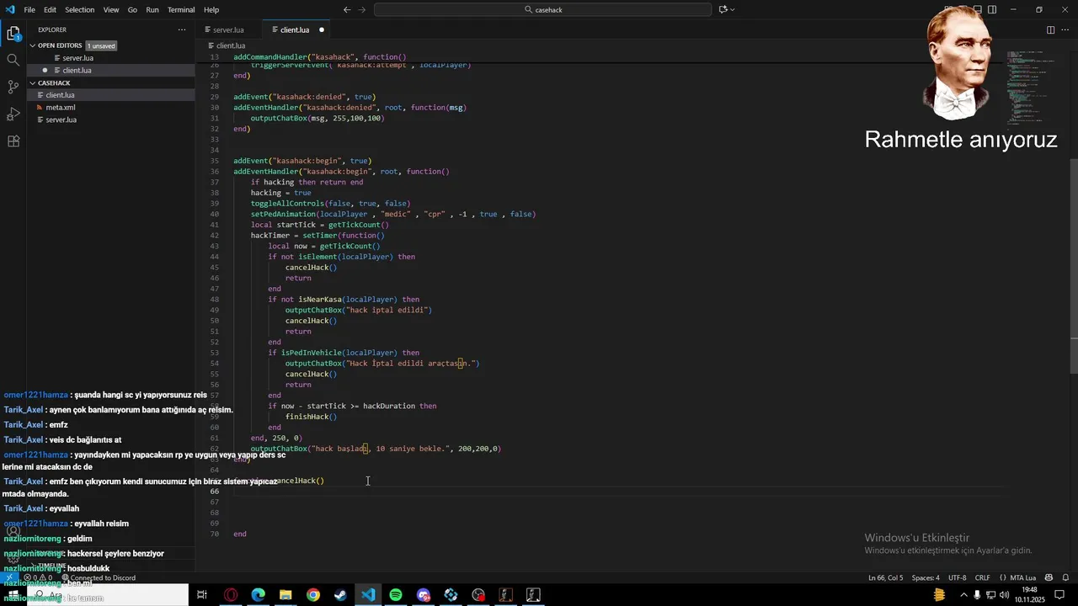The height and width of the screenshot is (606, 1078).
Task: Click the '1 unsaved' badge
Action: pos(100,45)
